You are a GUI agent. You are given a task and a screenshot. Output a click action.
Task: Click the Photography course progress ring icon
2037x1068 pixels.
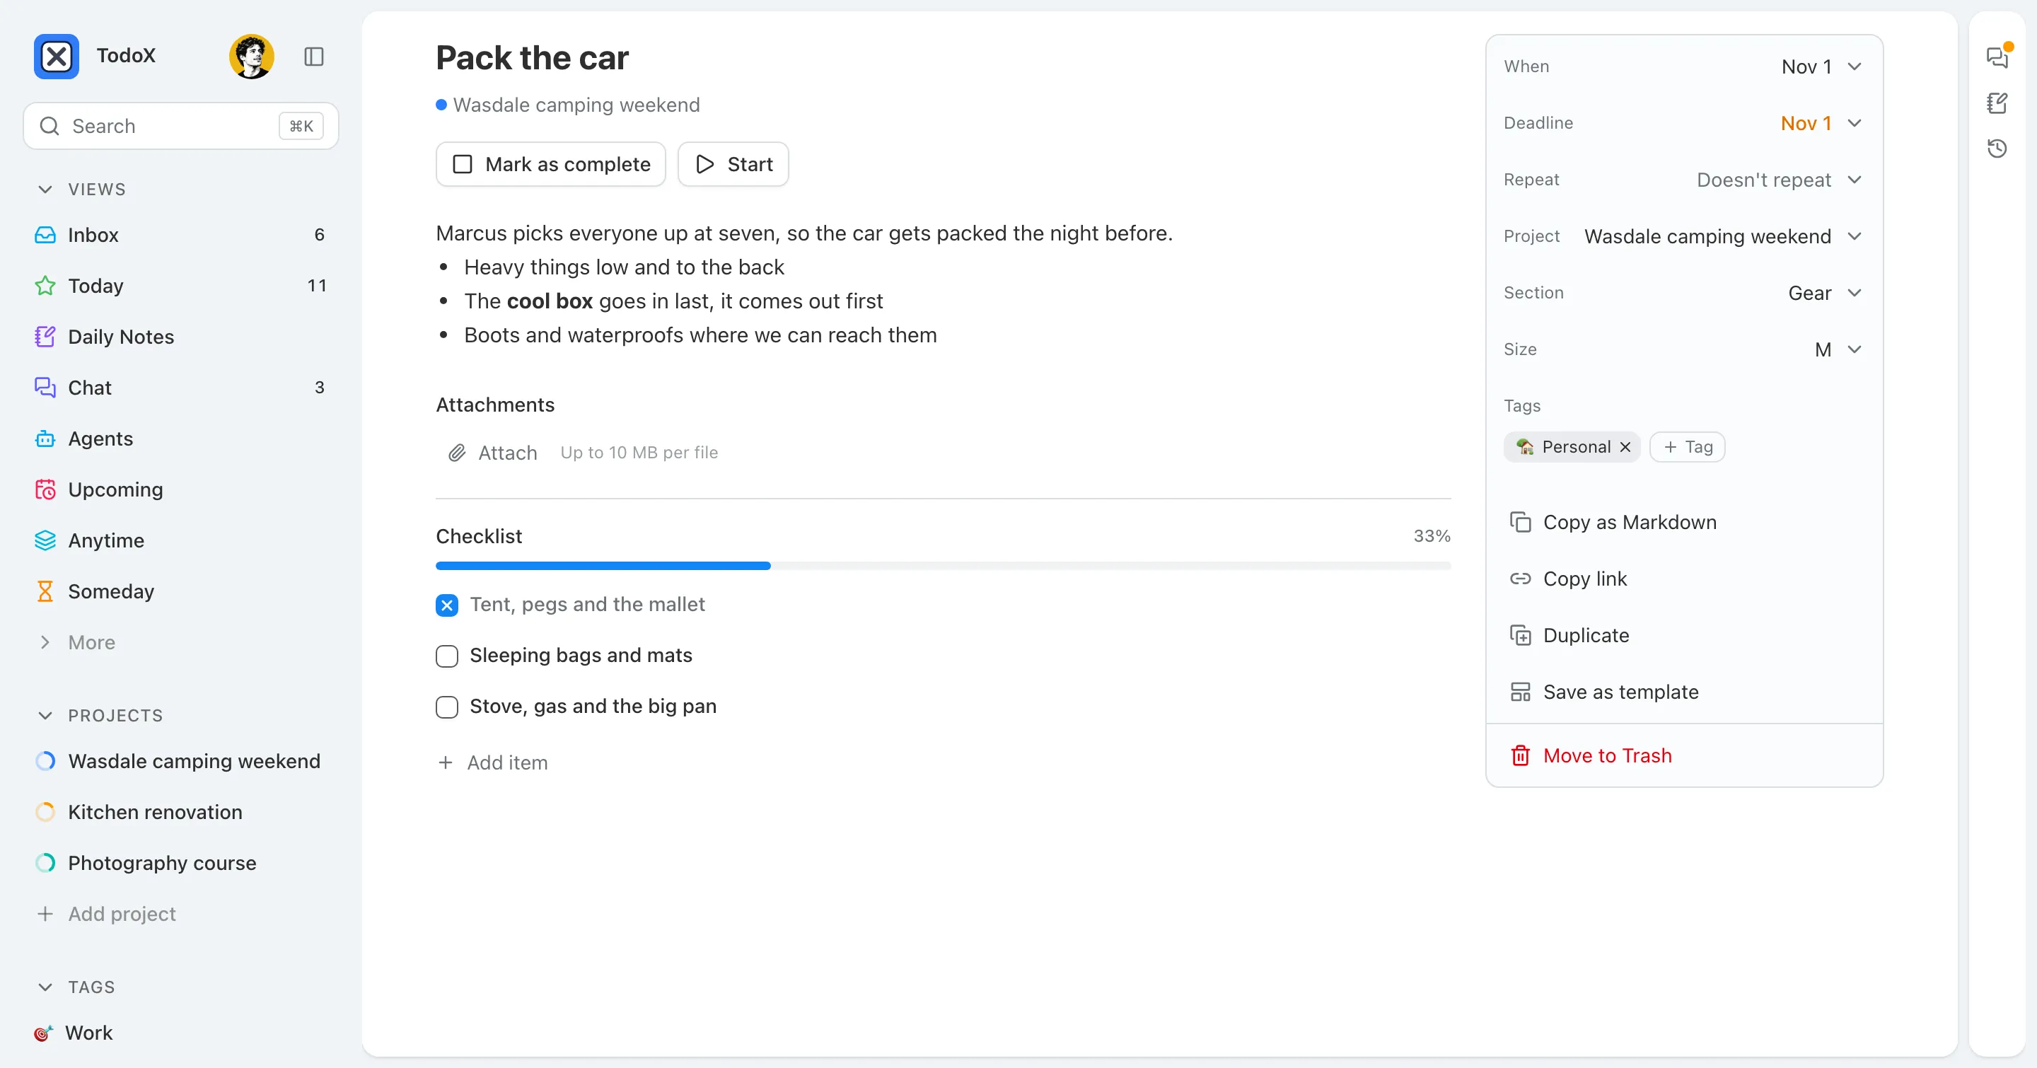click(x=45, y=864)
